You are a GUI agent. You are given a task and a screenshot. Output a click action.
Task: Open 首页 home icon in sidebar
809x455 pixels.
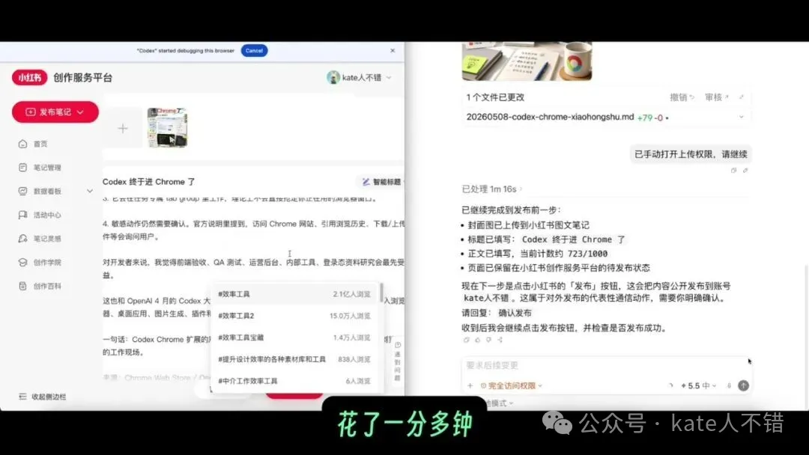[22, 144]
